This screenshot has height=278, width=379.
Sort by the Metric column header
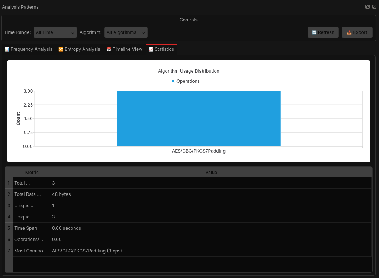(32, 173)
